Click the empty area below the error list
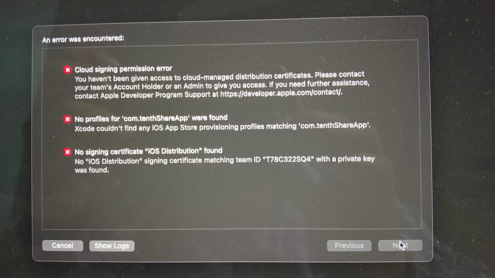Image resolution: width=495 pixels, height=278 pixels. (231, 201)
